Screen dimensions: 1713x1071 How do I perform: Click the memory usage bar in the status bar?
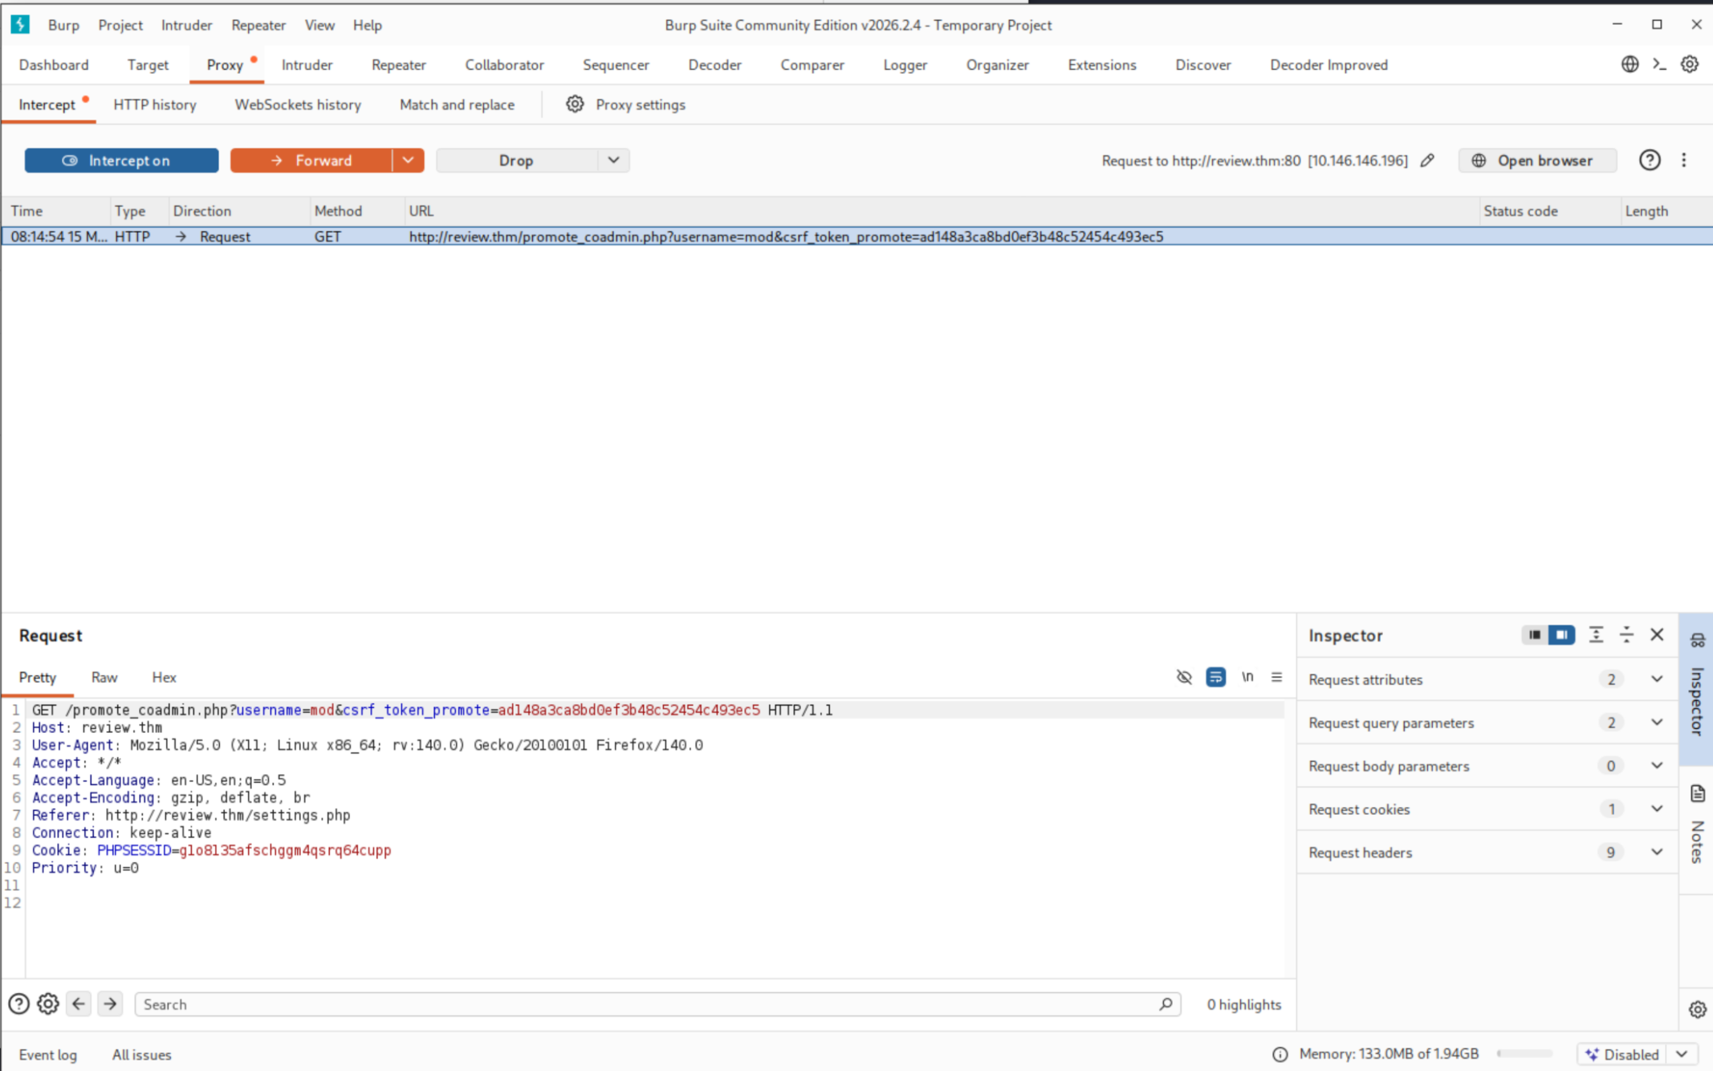tap(1524, 1054)
